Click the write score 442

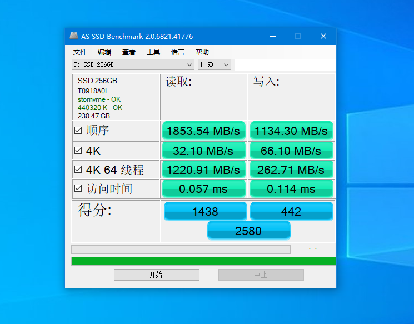tap(292, 212)
